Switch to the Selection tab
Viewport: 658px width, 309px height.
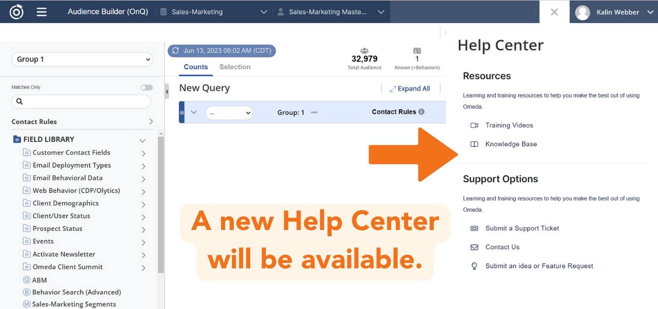pyautogui.click(x=235, y=67)
